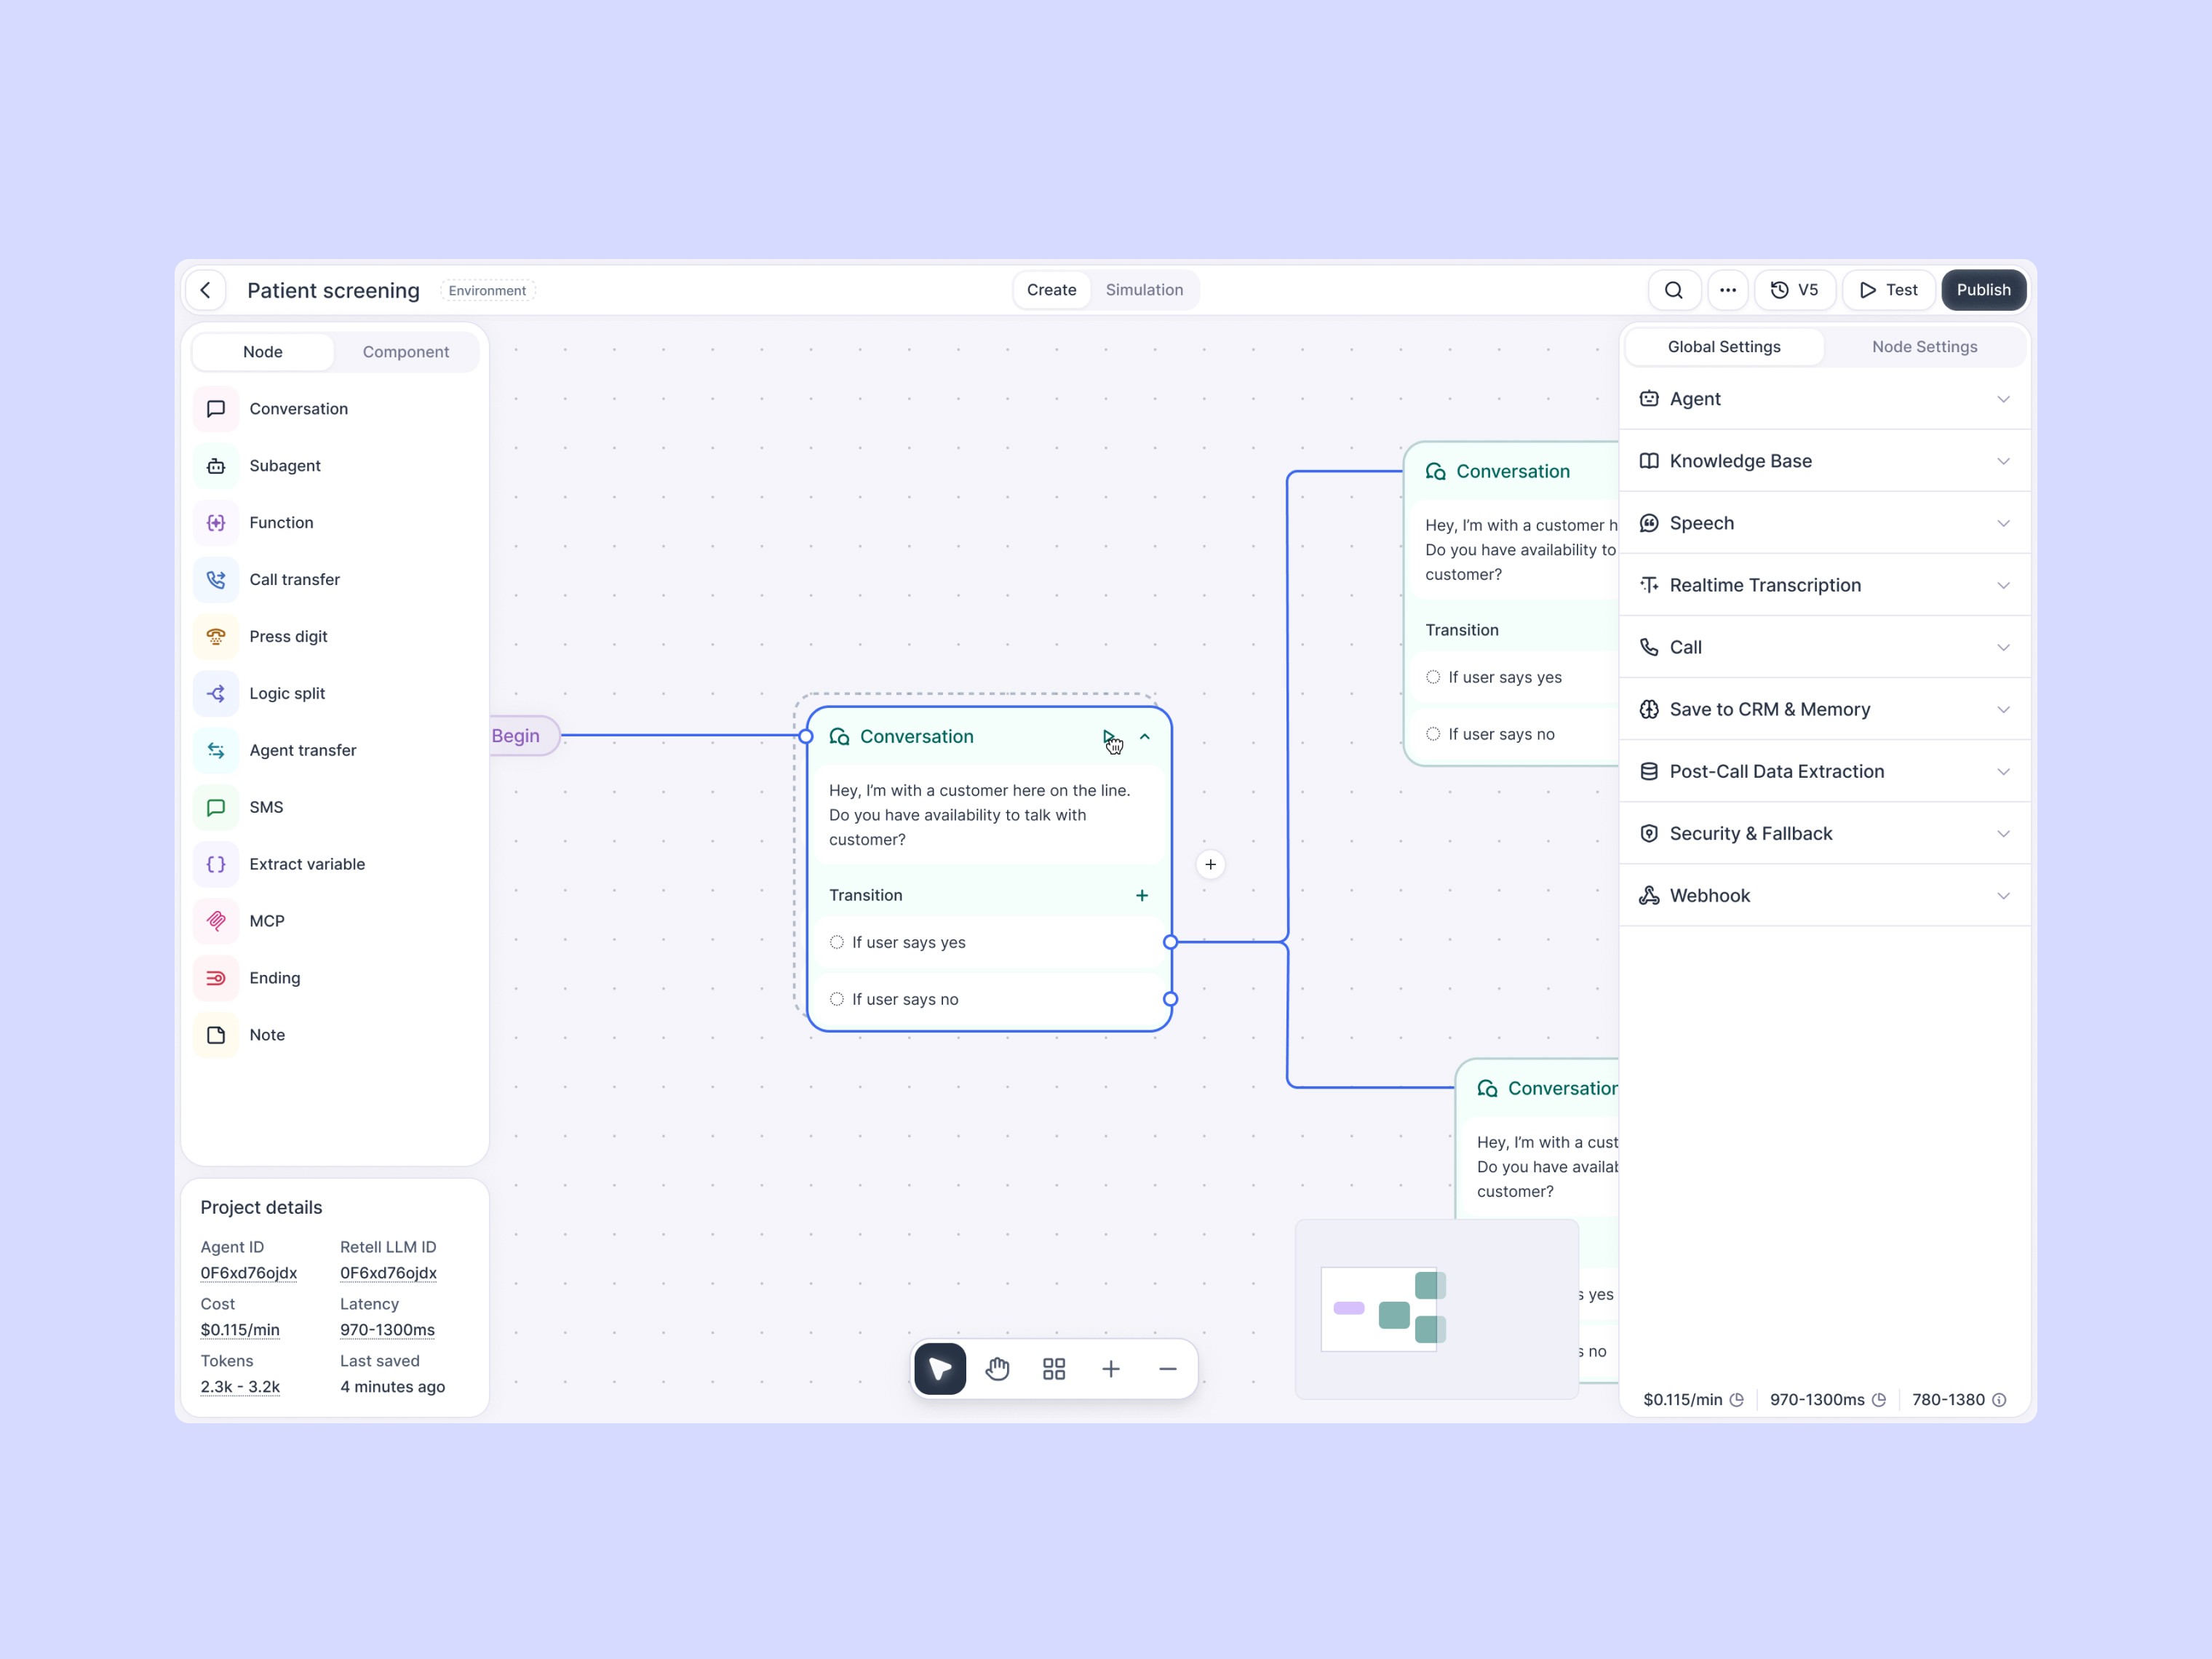The image size is (2212, 1659).
Task: Click the canvas minimap preview
Action: [1437, 1310]
